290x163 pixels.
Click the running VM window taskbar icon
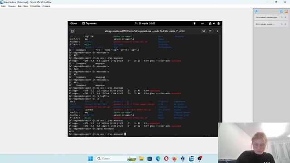[191, 158]
